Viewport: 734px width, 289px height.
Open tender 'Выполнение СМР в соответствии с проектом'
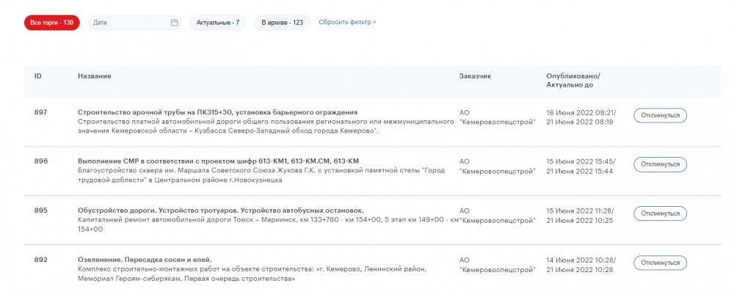click(218, 161)
